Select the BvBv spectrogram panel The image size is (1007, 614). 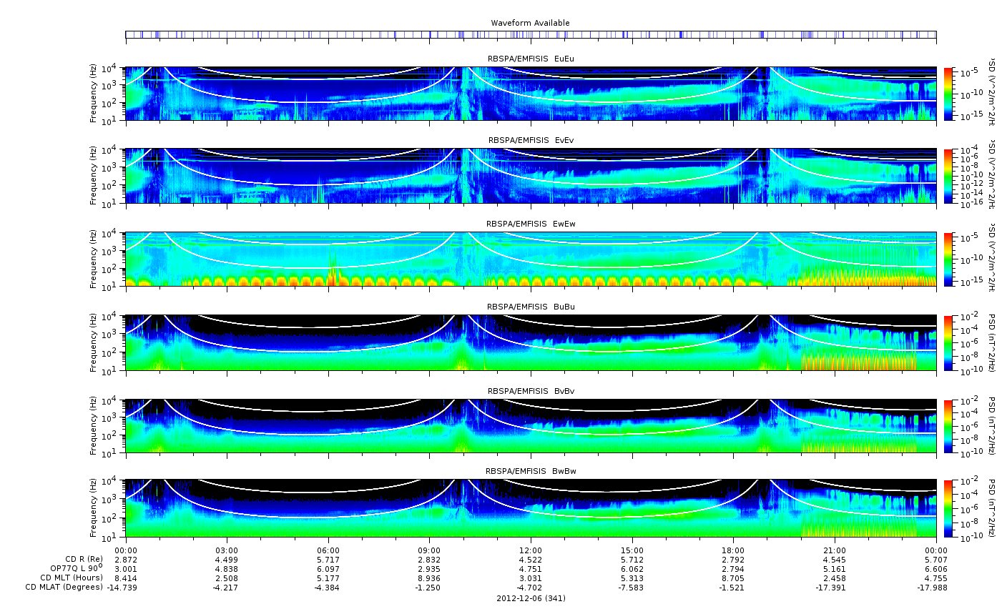click(531, 426)
